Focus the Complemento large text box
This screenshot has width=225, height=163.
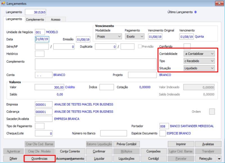(96, 64)
